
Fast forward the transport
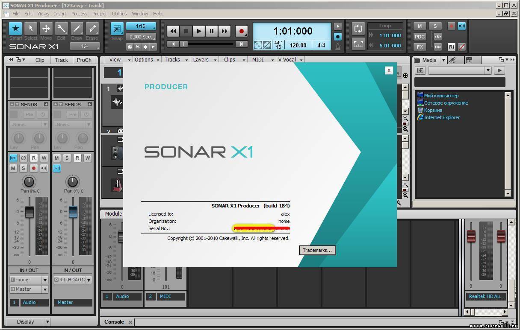click(x=224, y=31)
